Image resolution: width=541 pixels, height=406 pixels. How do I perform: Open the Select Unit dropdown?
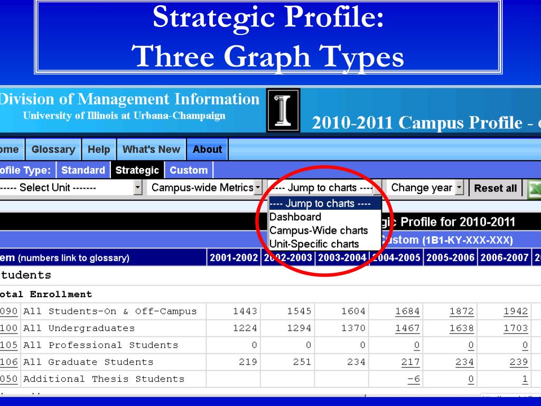click(71, 188)
